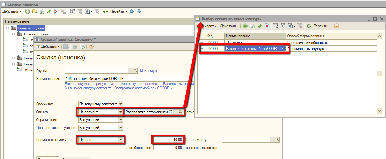Click the add new group folder icon

pos(35,11)
